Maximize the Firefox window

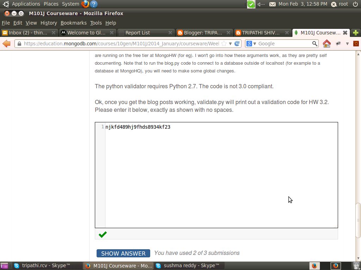[21, 13]
